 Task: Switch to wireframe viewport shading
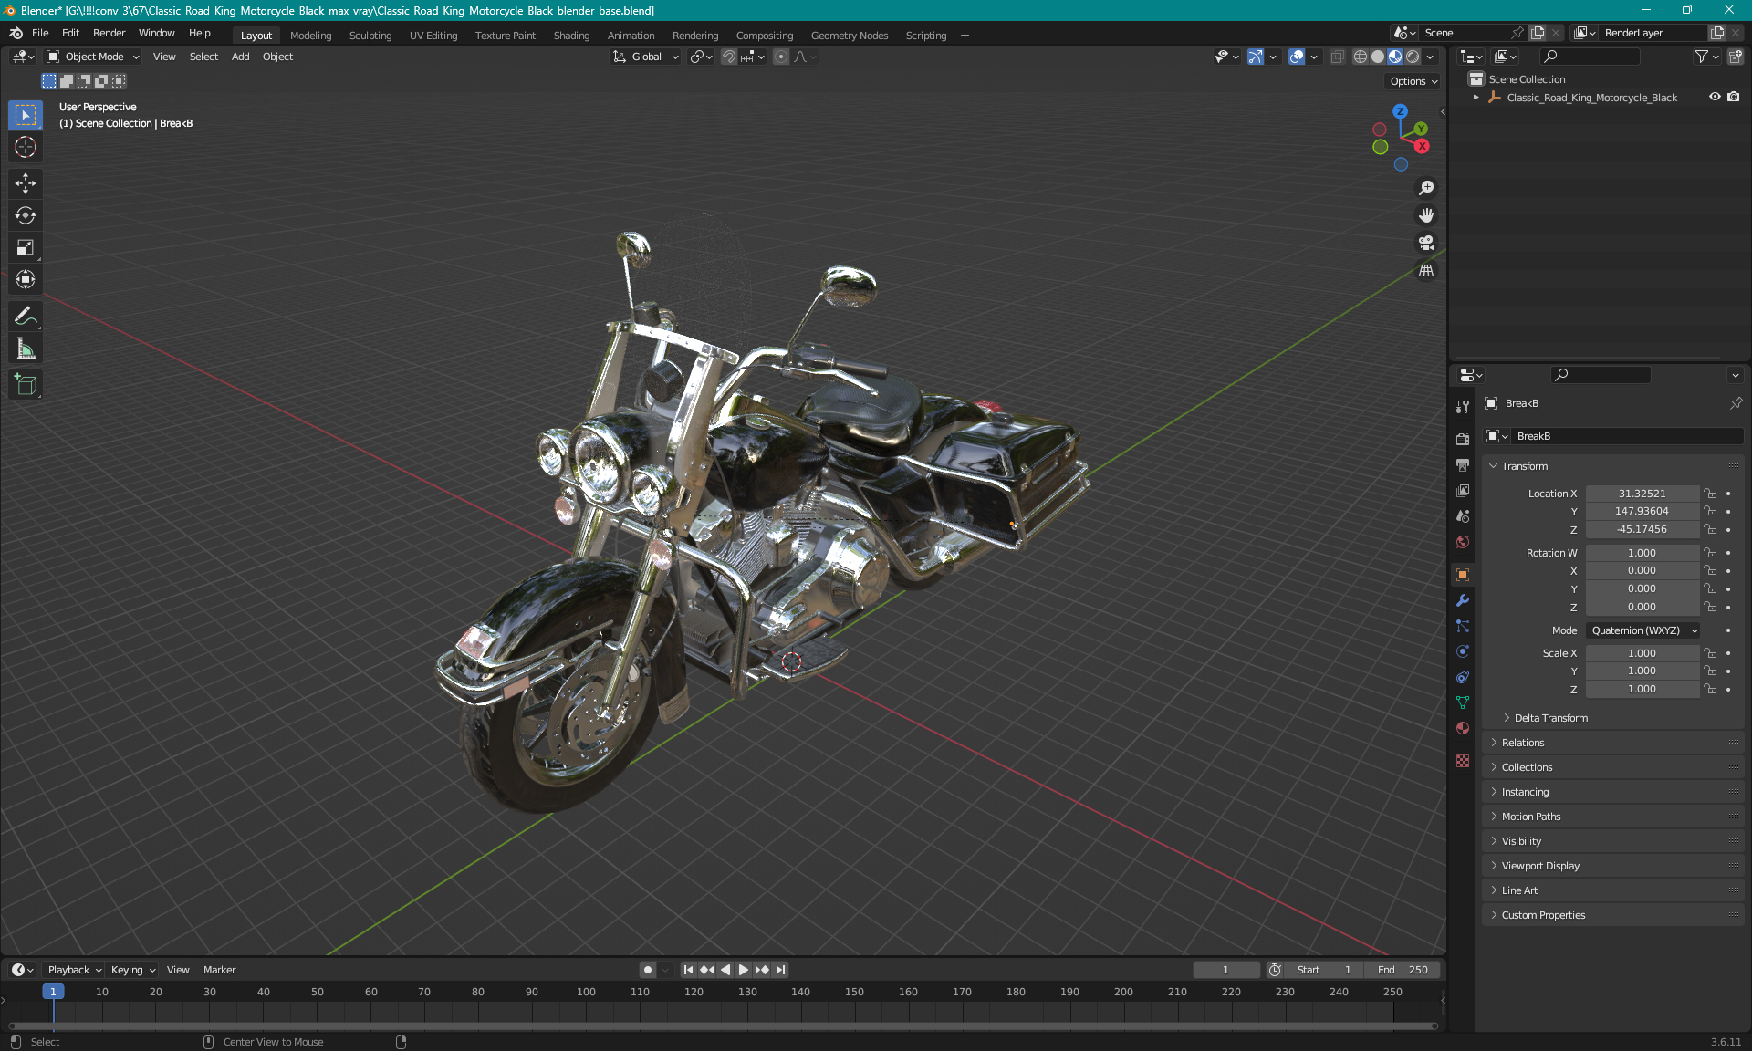pyautogui.click(x=1360, y=57)
